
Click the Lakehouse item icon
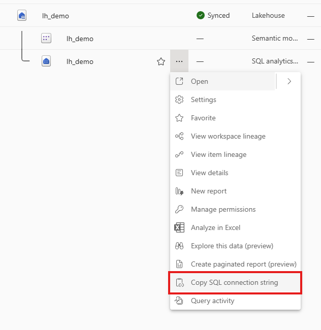click(x=22, y=15)
